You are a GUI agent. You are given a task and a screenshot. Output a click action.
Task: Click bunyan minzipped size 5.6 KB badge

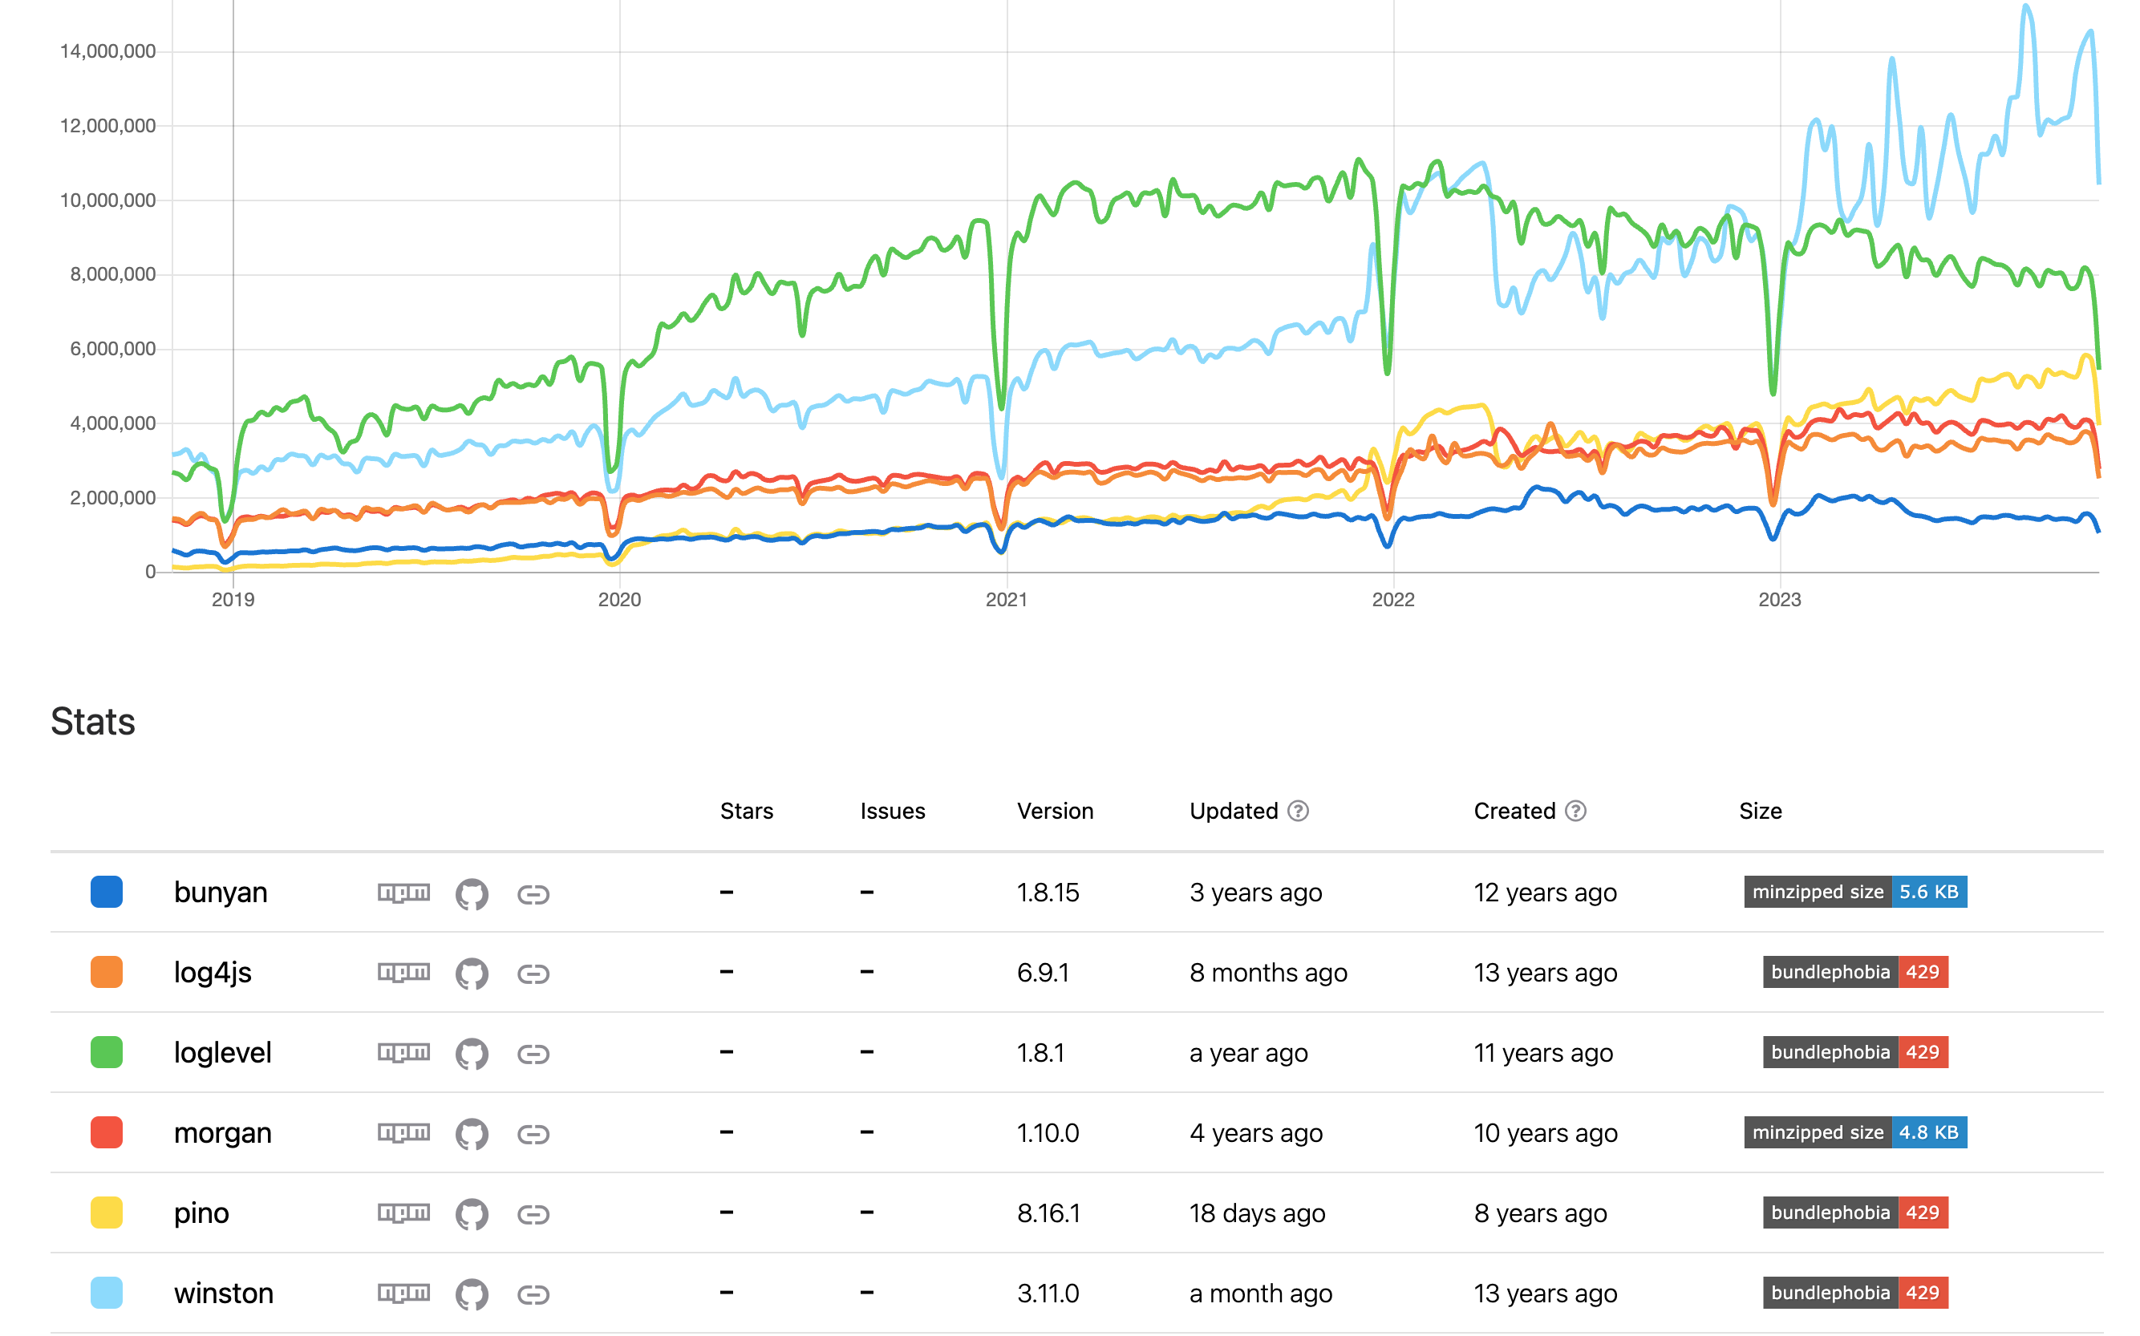pyautogui.click(x=1854, y=893)
